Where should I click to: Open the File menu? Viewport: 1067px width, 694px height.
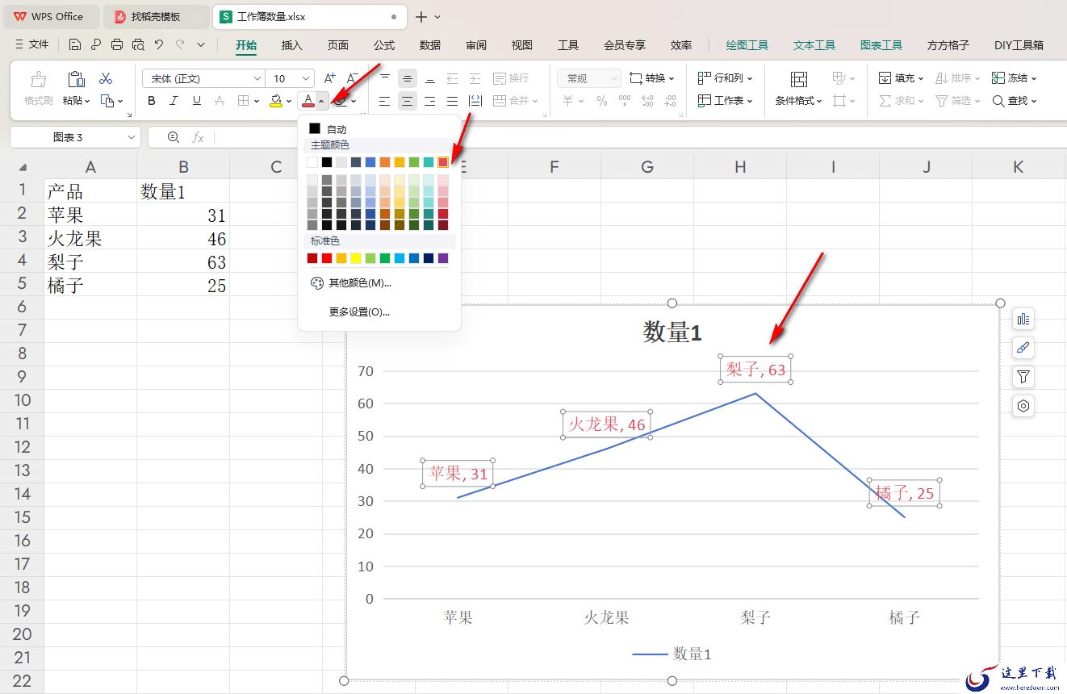coord(32,44)
